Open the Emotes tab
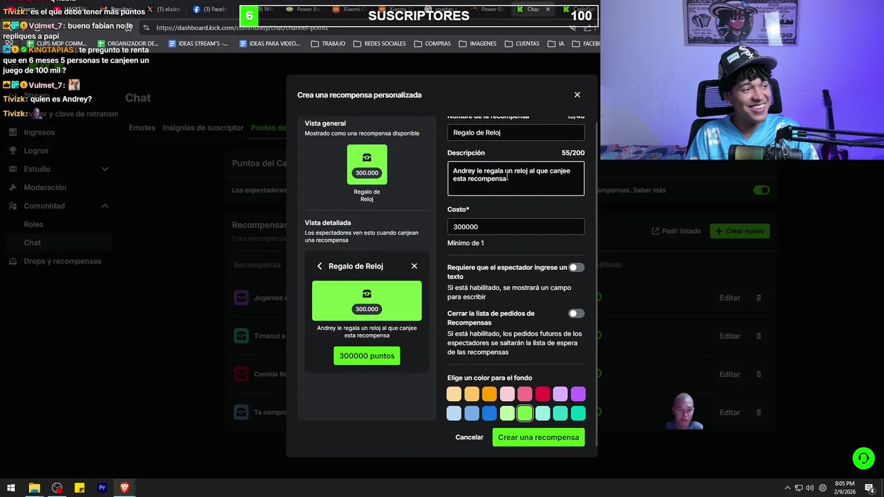Screen dimensions: 884x497 (142, 128)
